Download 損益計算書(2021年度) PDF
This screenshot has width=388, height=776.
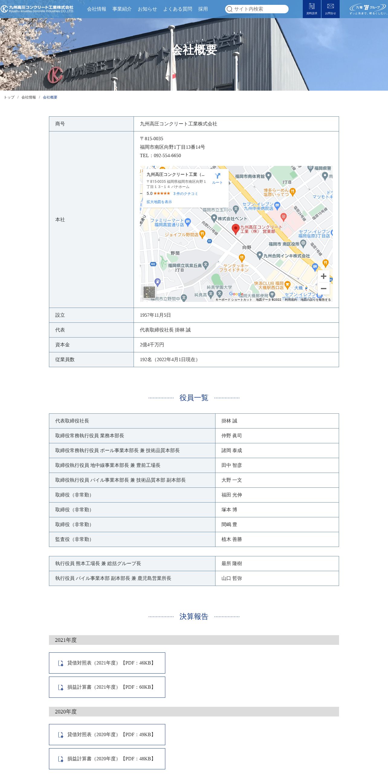pos(107,687)
